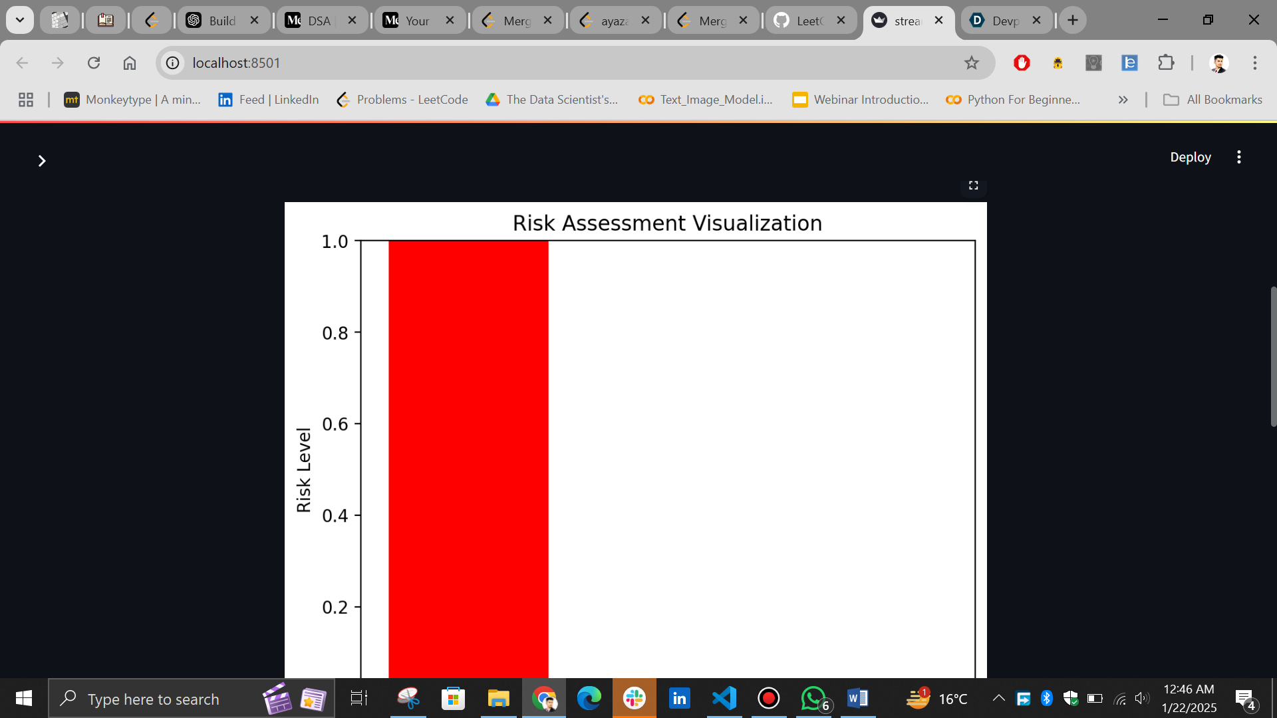Open Chrome's three-dot menu
This screenshot has height=718, width=1277.
click(x=1255, y=62)
